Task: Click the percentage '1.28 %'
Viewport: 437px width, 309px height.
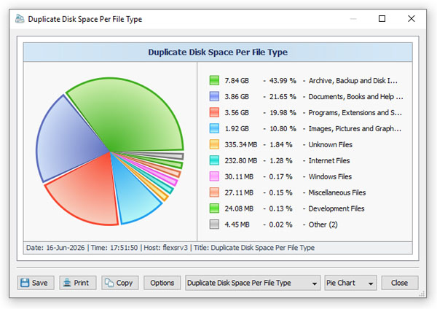Action: point(280,160)
